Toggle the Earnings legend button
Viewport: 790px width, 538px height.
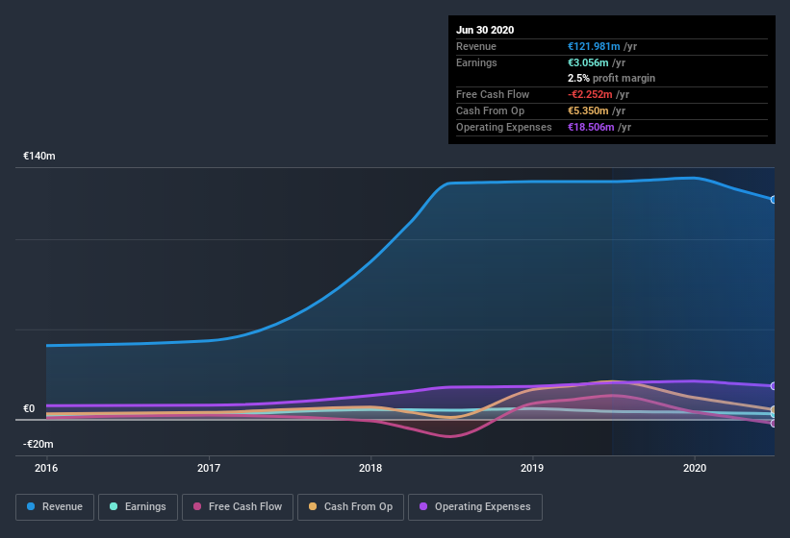138,507
